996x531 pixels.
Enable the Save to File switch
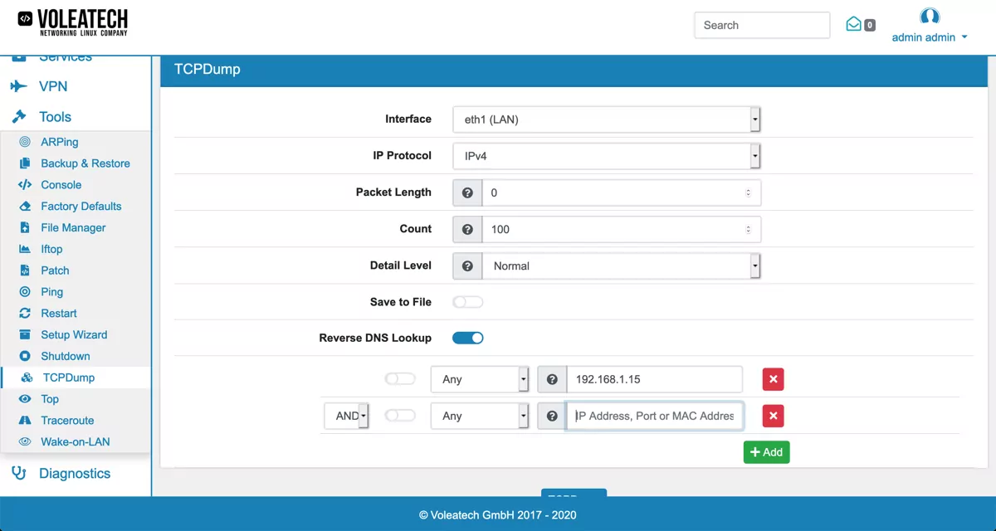pyautogui.click(x=468, y=302)
